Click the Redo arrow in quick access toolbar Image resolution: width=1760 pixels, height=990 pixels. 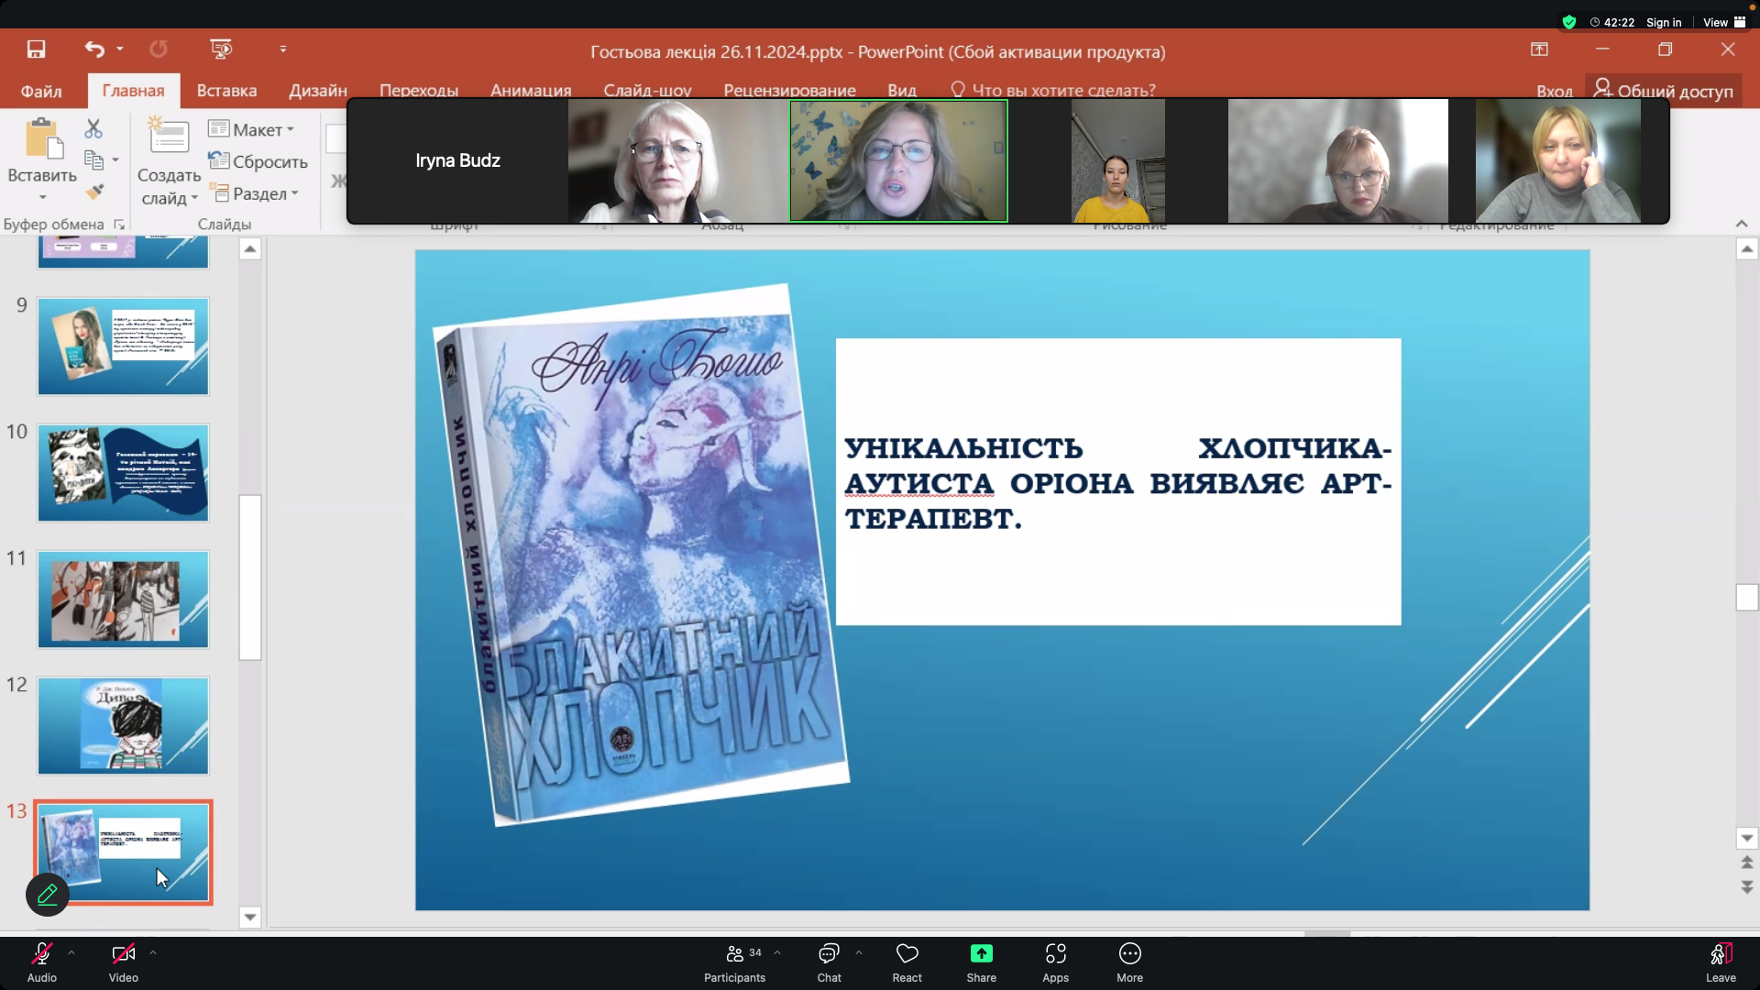(159, 49)
